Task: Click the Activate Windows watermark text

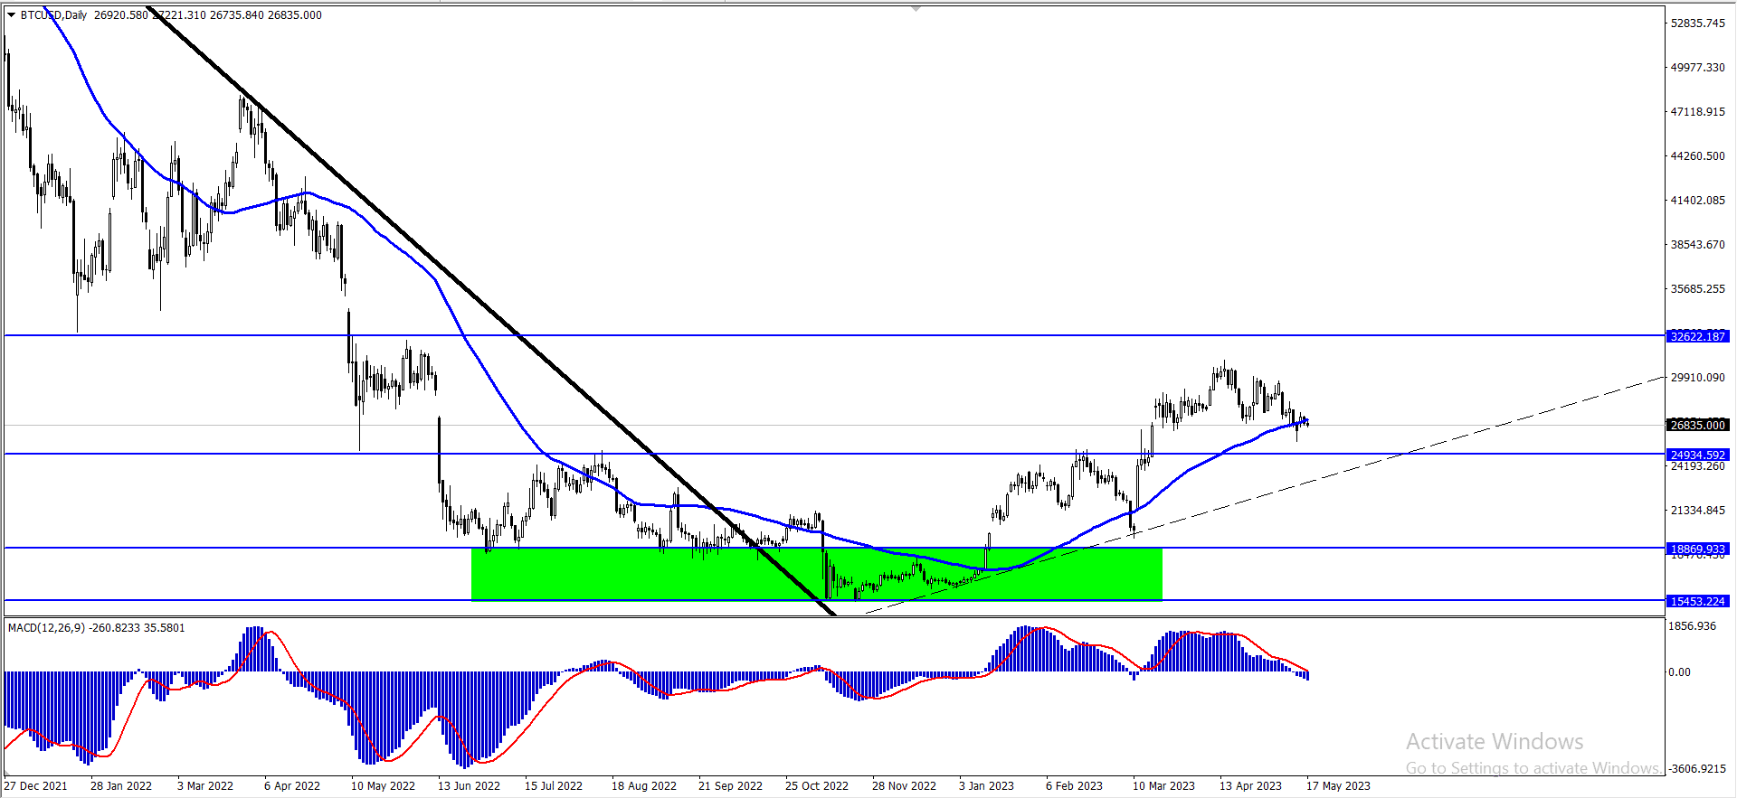Action: (x=1495, y=741)
